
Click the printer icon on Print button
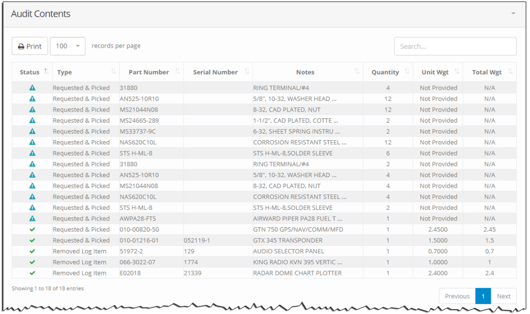pos(21,47)
